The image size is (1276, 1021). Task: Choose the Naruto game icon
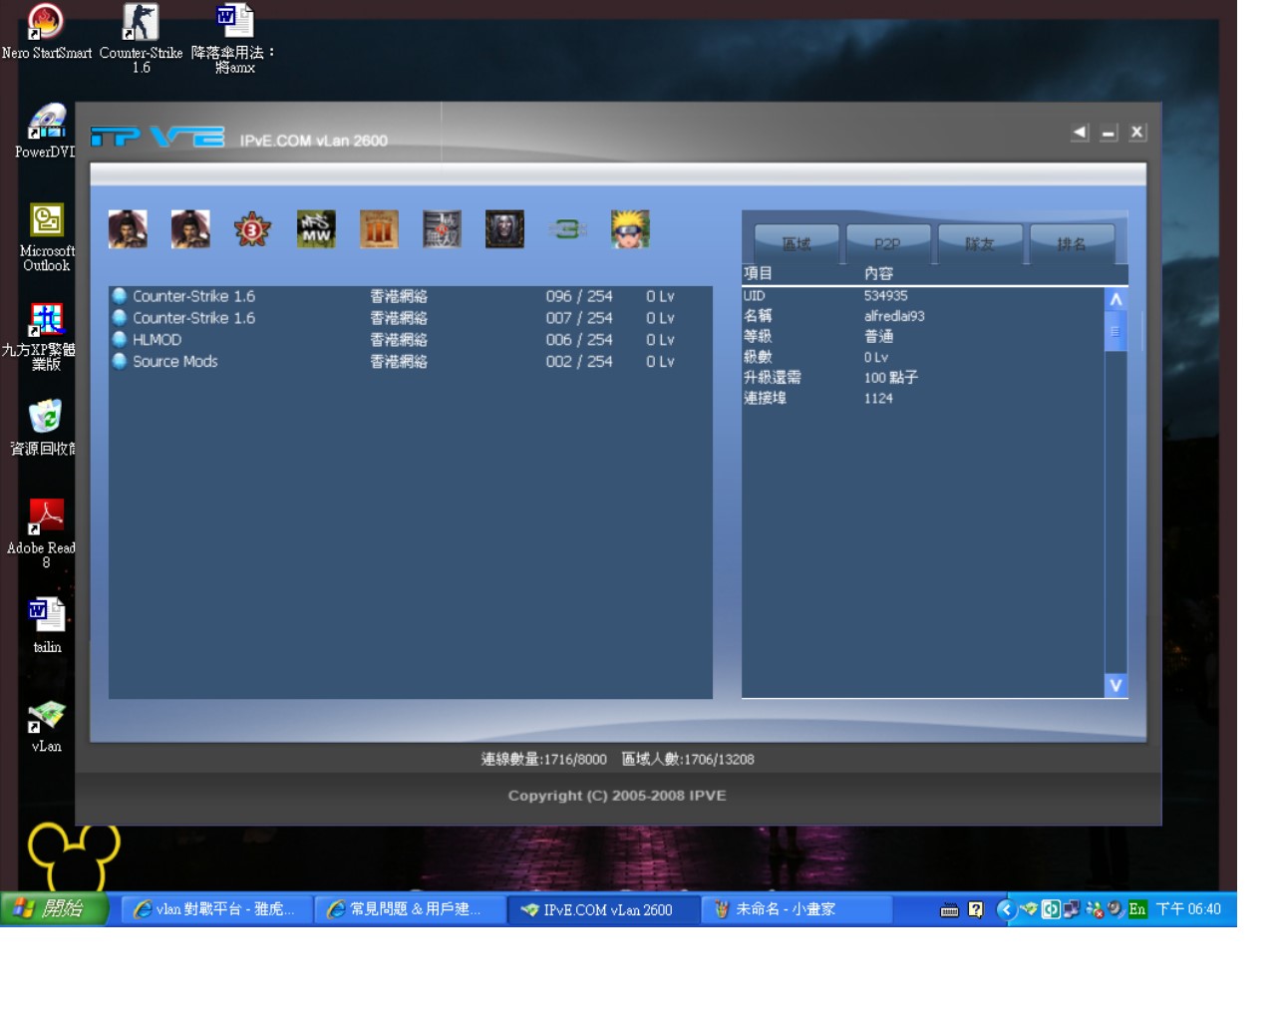click(630, 229)
